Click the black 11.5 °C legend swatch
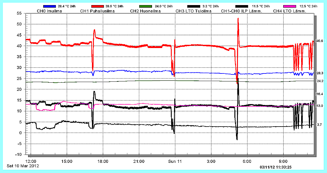The height and width of the screenshot is (173, 327). [x=242, y=6]
